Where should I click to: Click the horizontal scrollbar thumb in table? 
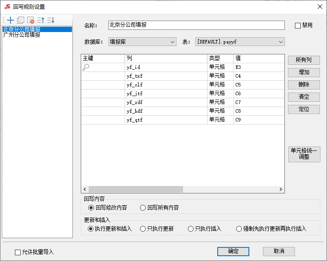point(136,189)
